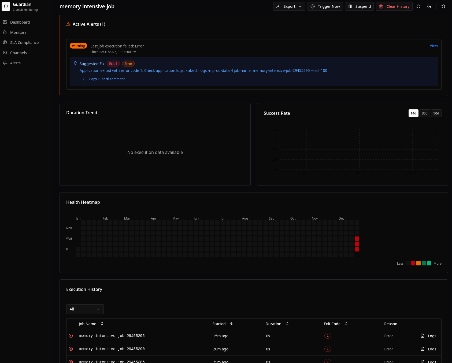Click the SLA Compliance target icon
Screen dimensions: 452x363
point(5,42)
